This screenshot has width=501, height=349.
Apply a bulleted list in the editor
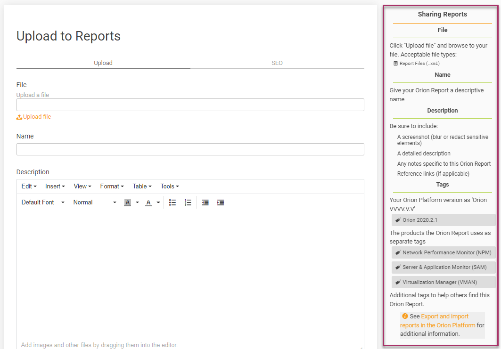[172, 202]
